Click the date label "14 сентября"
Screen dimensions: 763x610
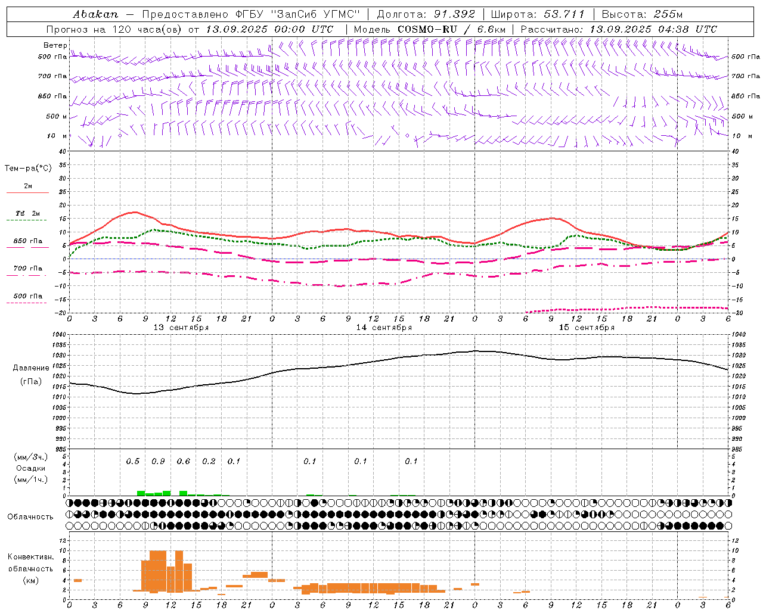[x=384, y=327]
